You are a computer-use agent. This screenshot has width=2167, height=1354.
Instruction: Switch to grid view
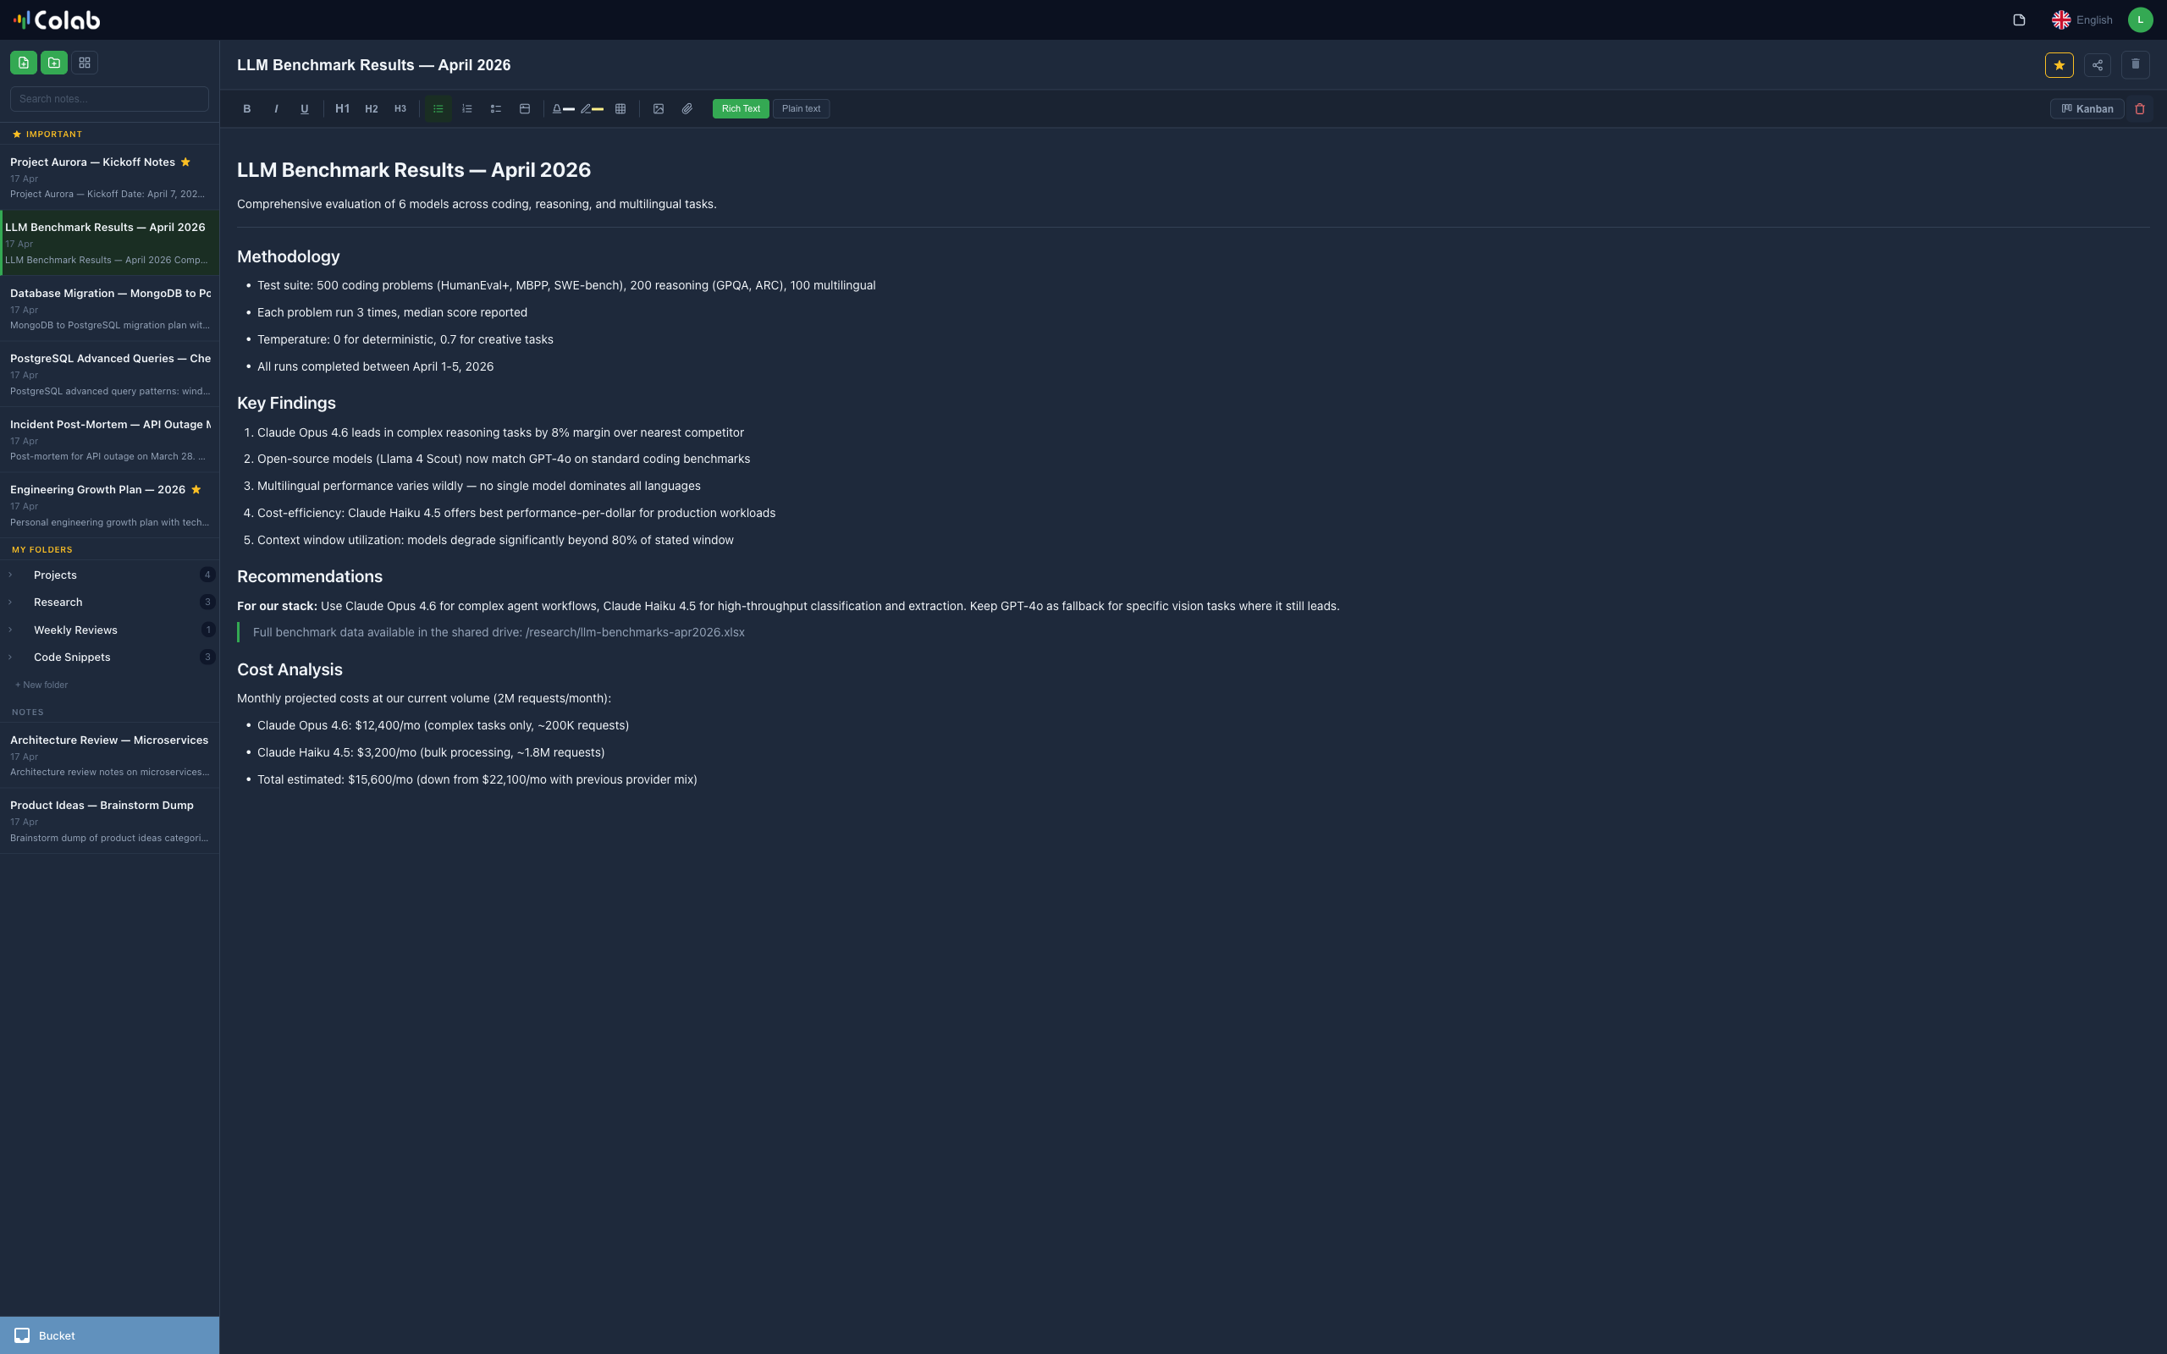(x=84, y=63)
